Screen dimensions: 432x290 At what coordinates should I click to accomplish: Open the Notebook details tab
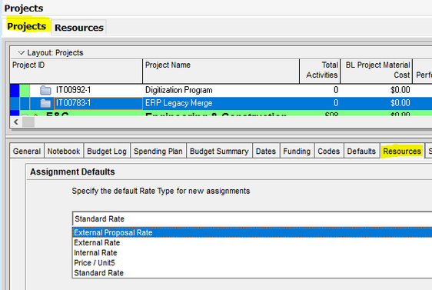pyautogui.click(x=64, y=151)
